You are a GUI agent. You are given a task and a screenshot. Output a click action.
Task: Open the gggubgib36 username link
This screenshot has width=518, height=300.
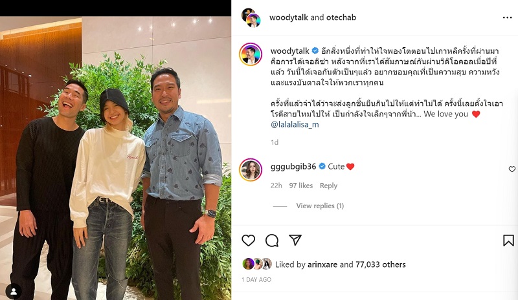tap(293, 167)
